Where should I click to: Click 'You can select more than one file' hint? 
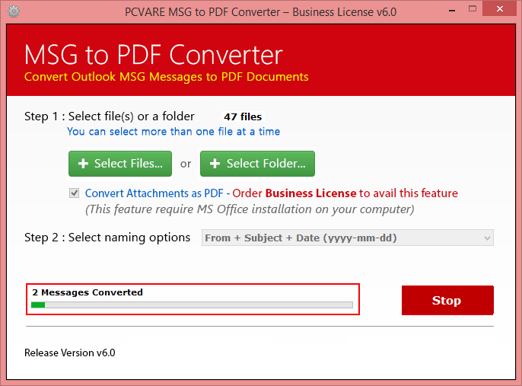click(x=173, y=132)
